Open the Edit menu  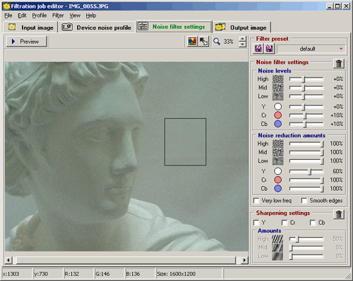click(22, 15)
